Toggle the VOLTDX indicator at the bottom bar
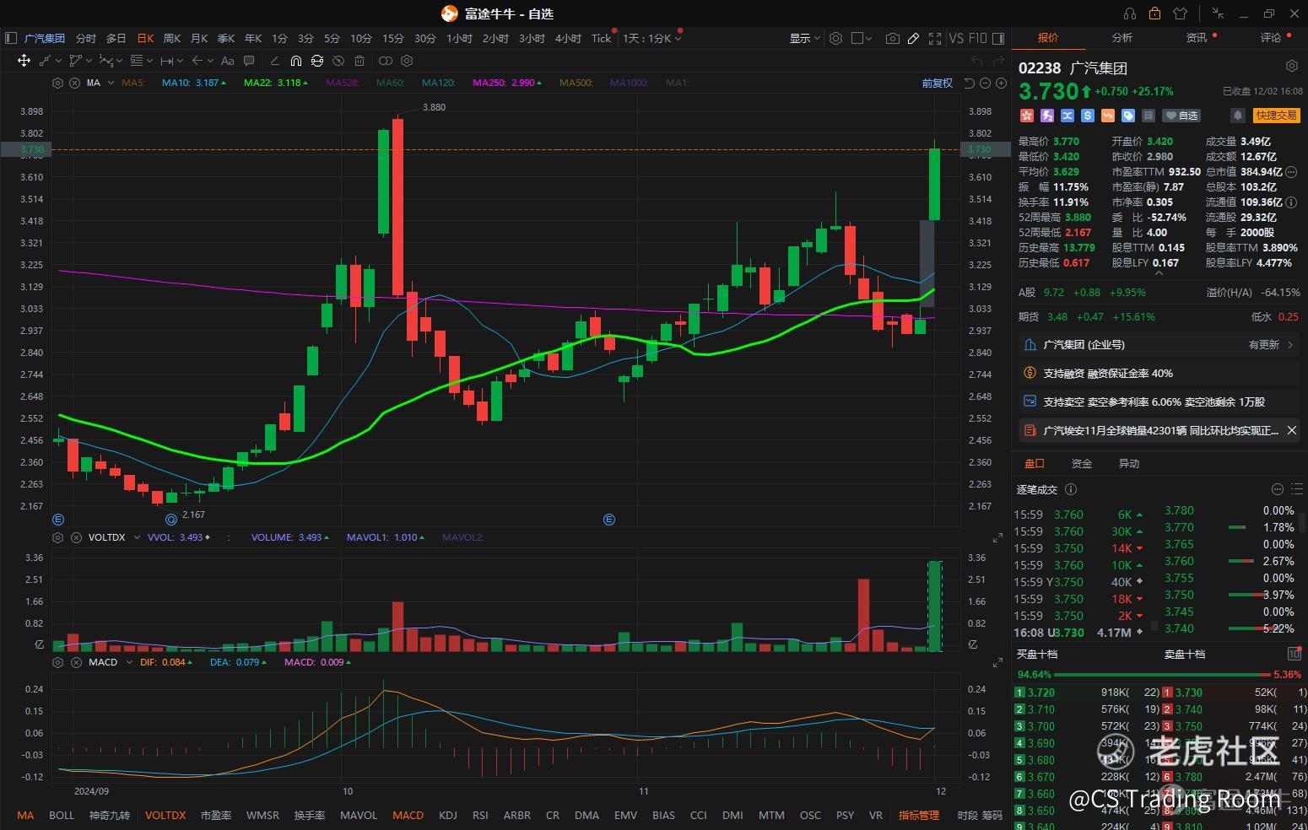The width and height of the screenshot is (1308, 830). pos(165,816)
